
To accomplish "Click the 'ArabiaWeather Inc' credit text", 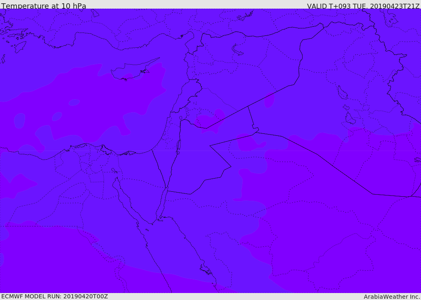I will pos(392,297).
